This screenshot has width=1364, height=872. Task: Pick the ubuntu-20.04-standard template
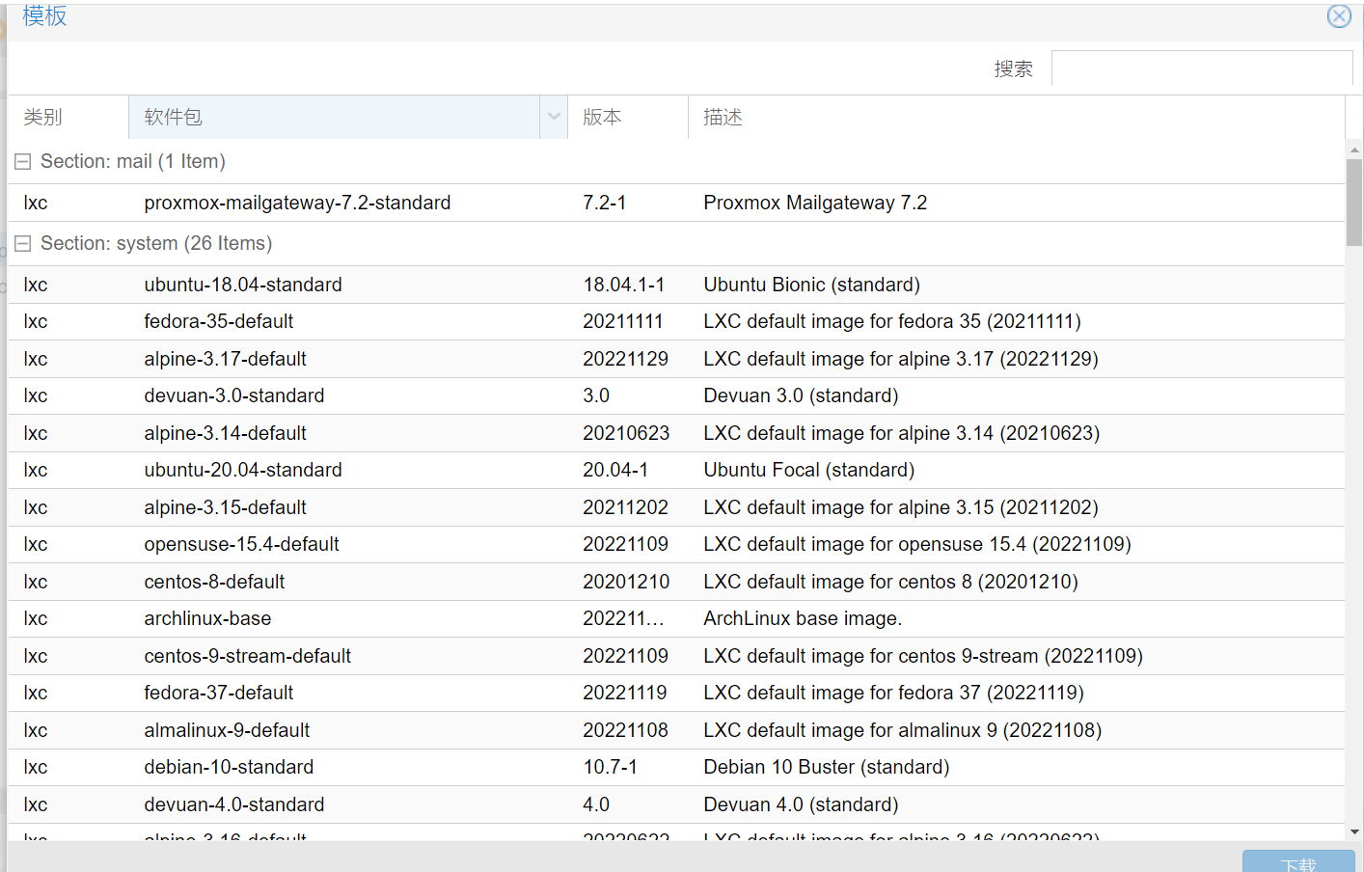click(243, 470)
